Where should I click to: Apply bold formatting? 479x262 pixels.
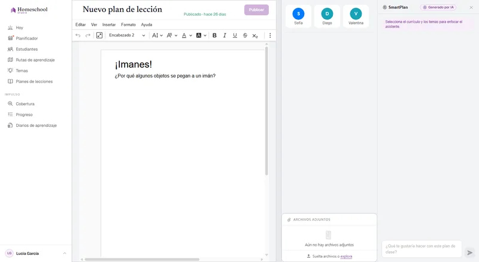(214, 35)
